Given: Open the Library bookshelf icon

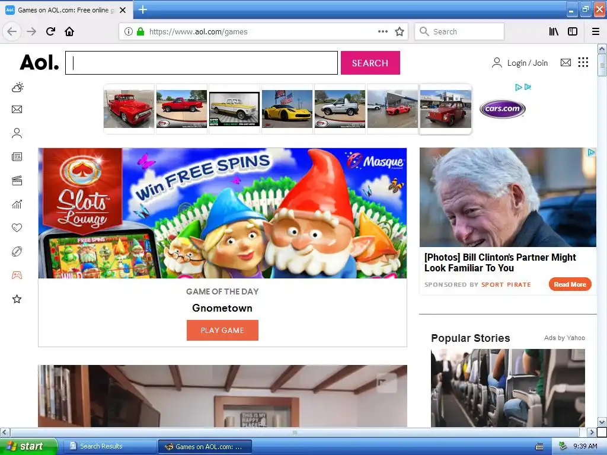Looking at the screenshot, I should pyautogui.click(x=554, y=32).
